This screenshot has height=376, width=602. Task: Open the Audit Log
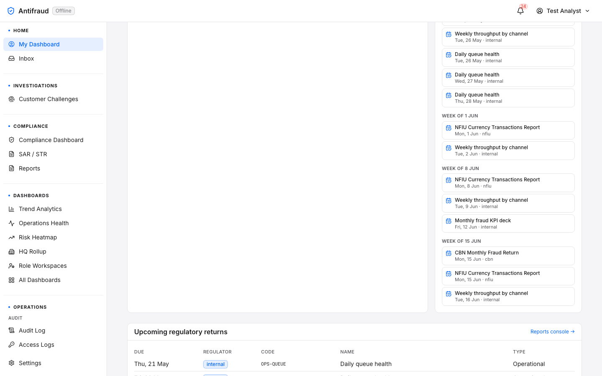[53, 330]
